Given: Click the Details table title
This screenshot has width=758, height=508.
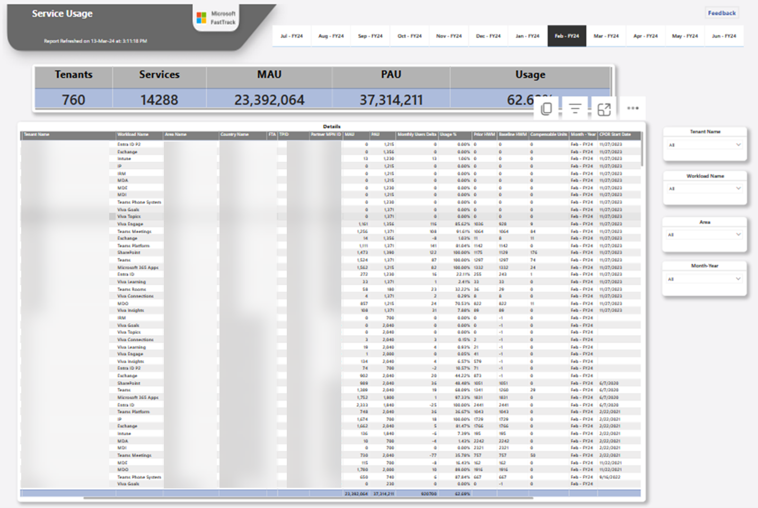Looking at the screenshot, I should 332,126.
